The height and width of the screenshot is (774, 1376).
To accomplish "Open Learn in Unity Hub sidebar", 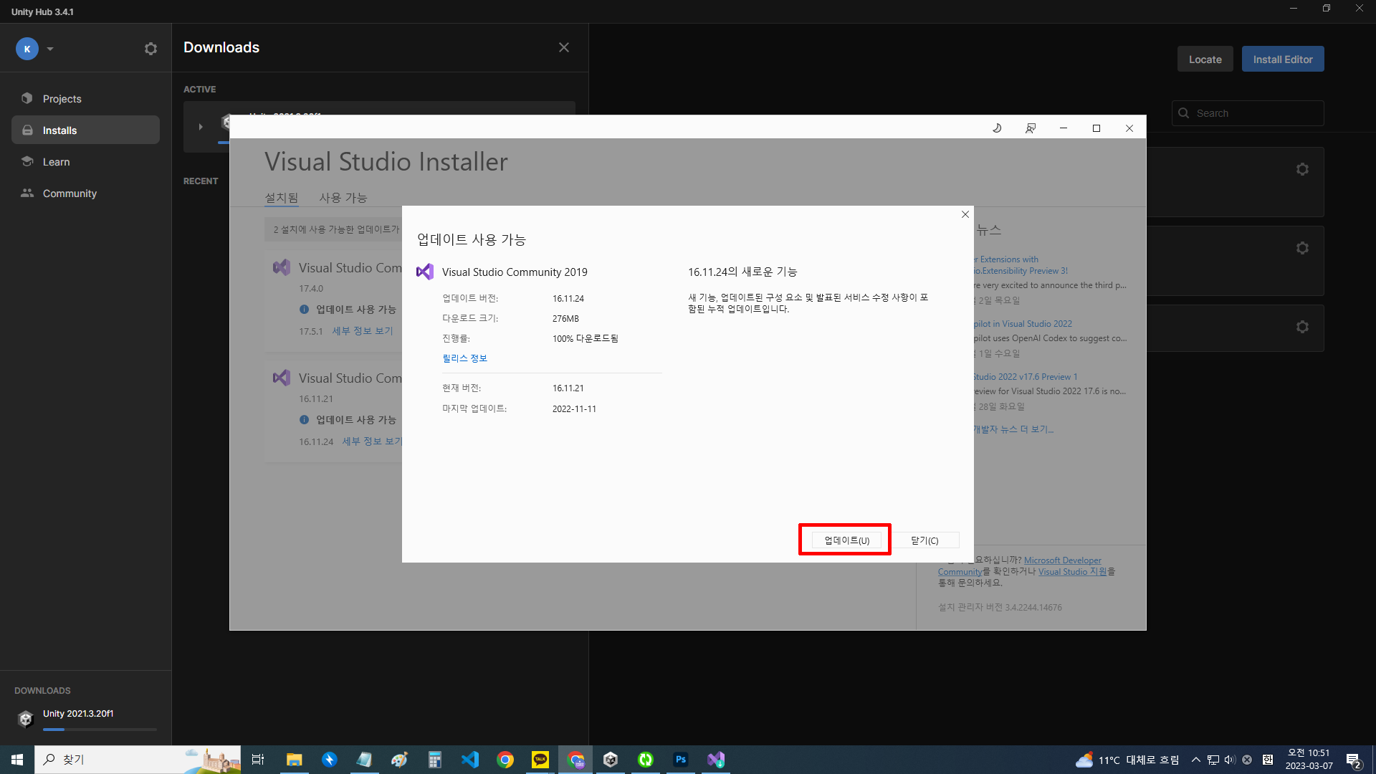I will [x=85, y=162].
